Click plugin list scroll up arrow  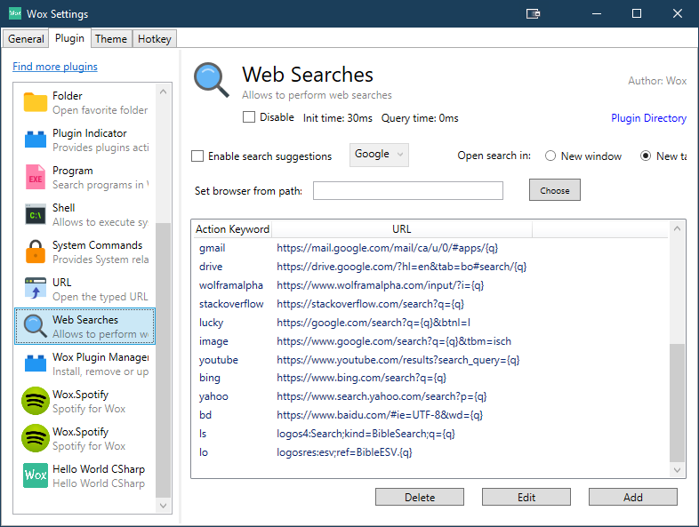(x=163, y=92)
